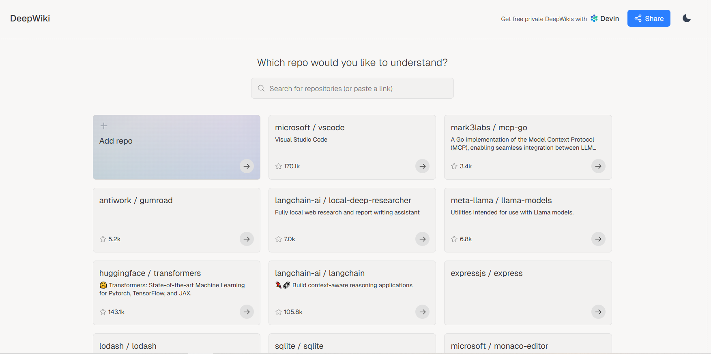Open mark3labs / mcp-go arrow button

click(x=598, y=166)
